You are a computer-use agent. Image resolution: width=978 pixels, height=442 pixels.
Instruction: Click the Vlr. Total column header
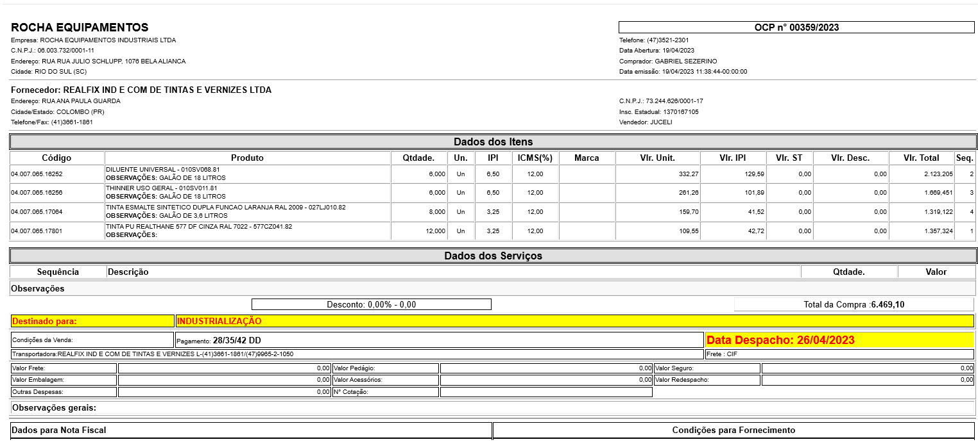[x=921, y=158]
